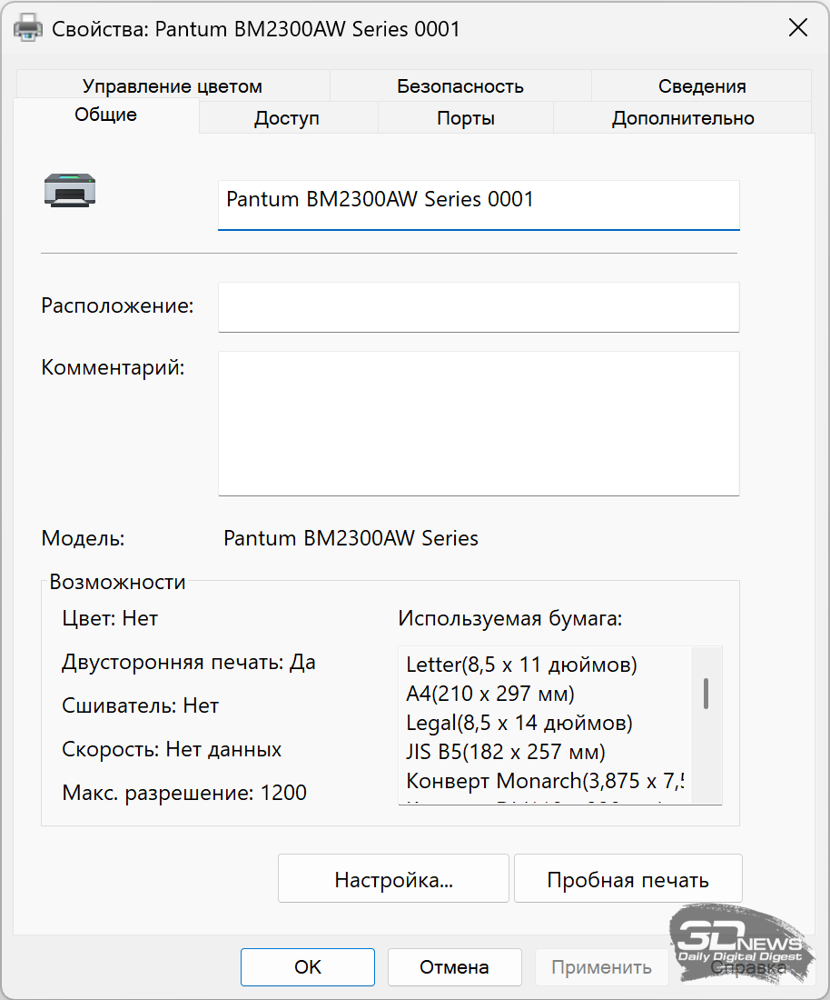Switch to the Управление цветом tab

173,86
